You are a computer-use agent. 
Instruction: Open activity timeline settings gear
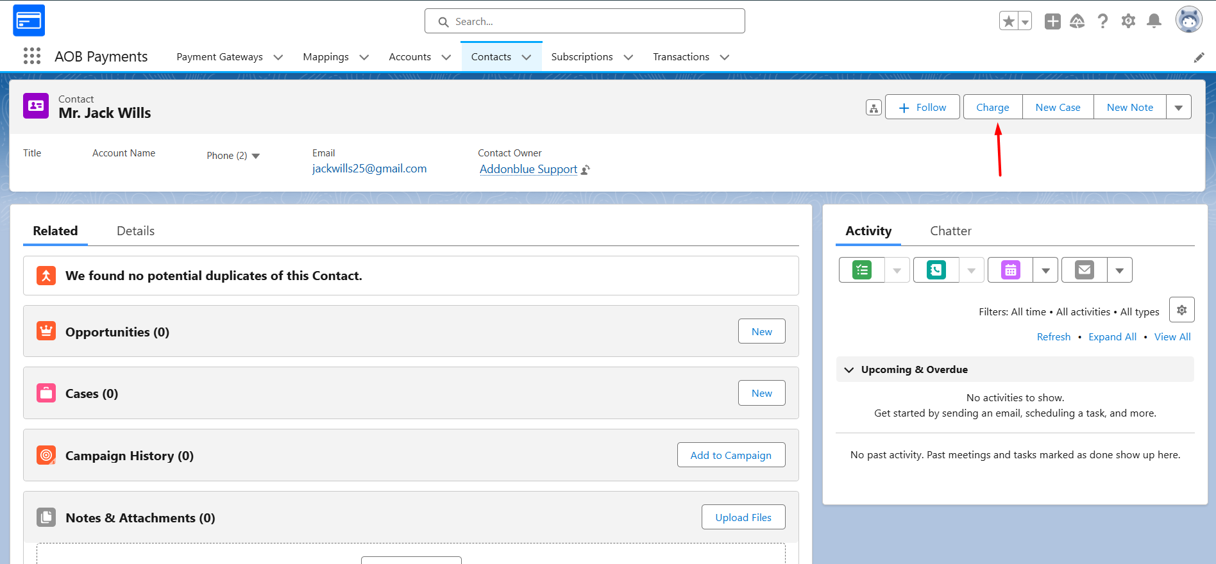tap(1182, 310)
